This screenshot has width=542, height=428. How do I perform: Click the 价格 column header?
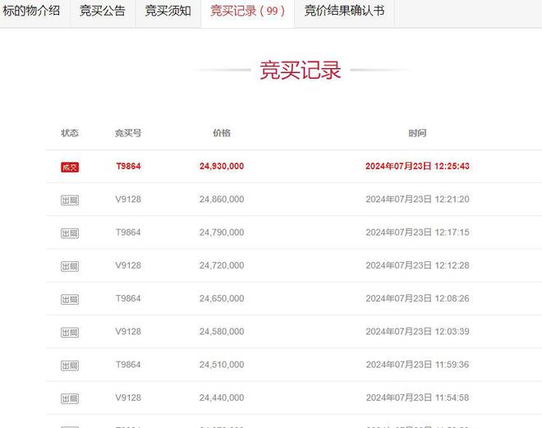[x=222, y=133]
